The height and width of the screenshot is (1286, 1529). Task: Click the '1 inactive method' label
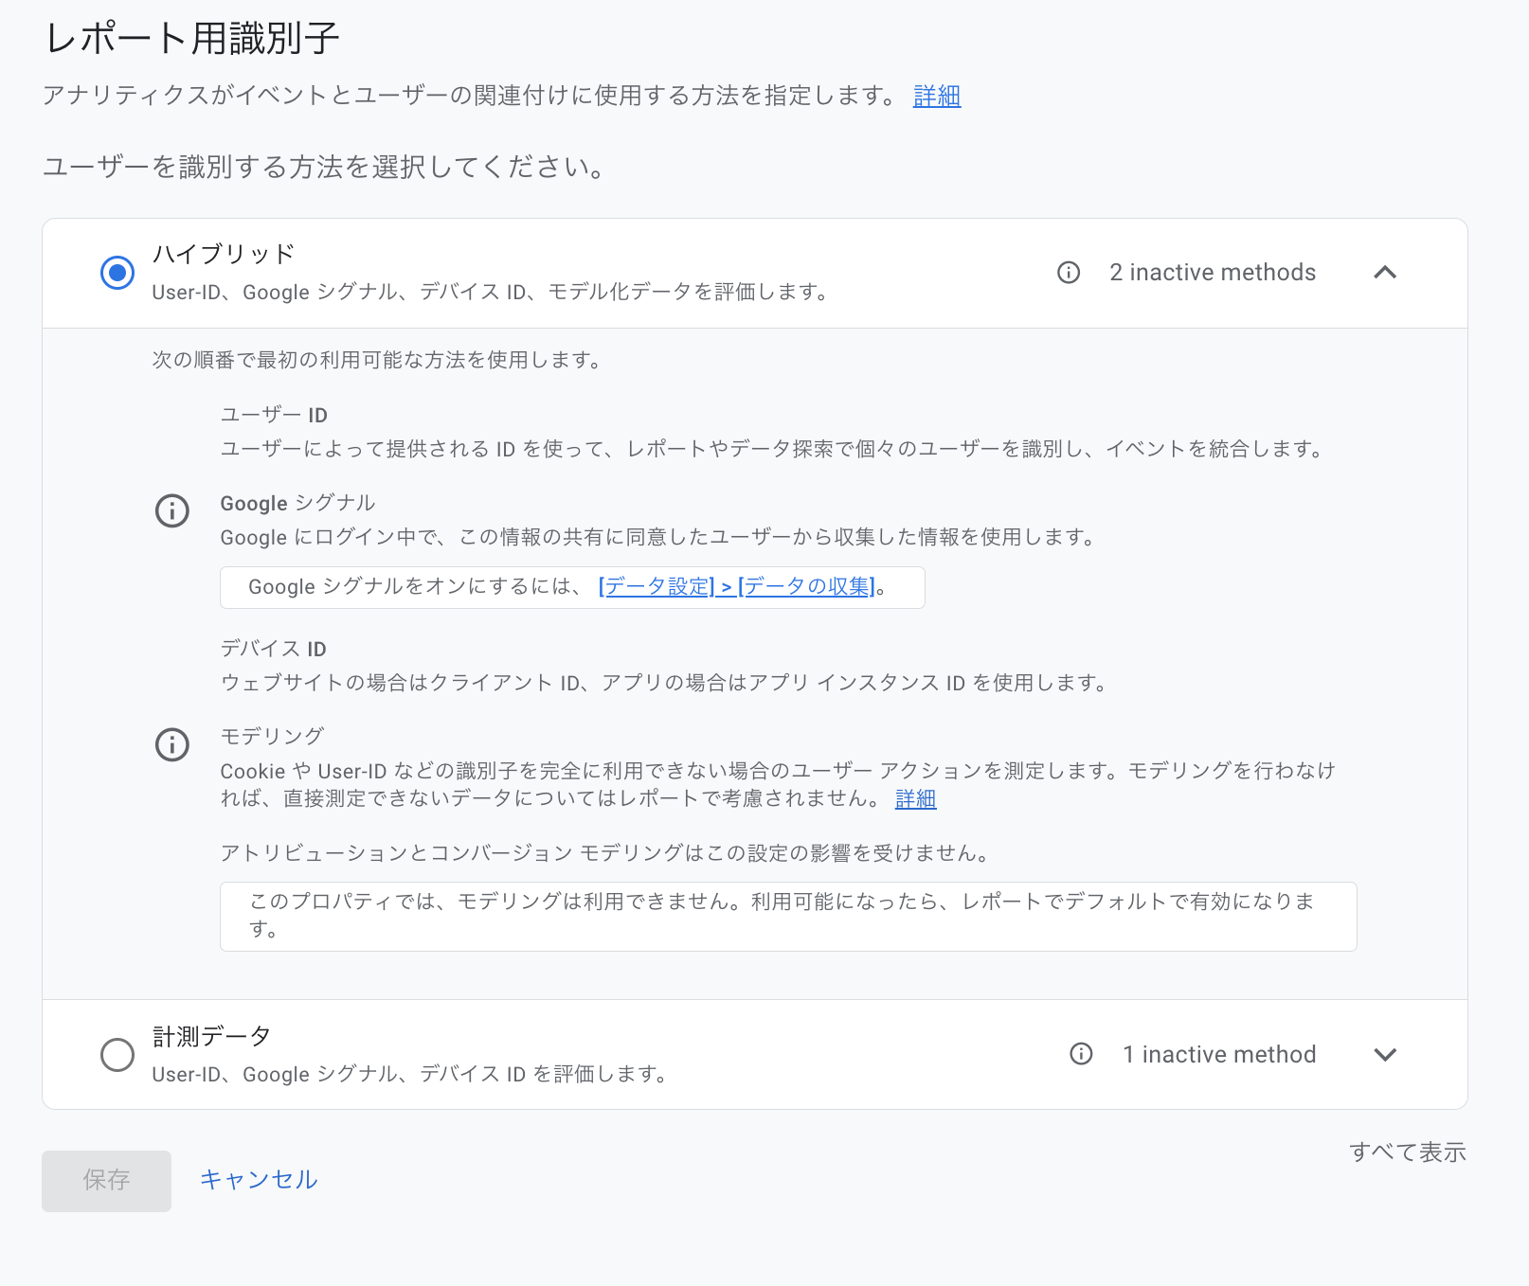tap(1219, 1054)
